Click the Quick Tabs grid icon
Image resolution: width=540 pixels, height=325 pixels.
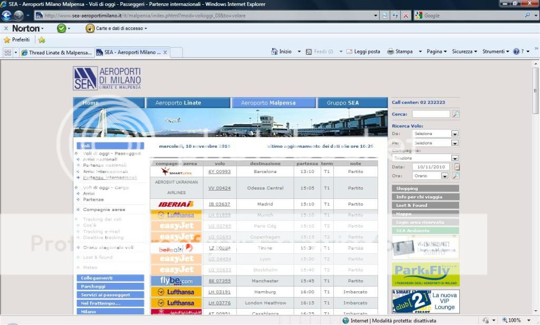coord(8,52)
